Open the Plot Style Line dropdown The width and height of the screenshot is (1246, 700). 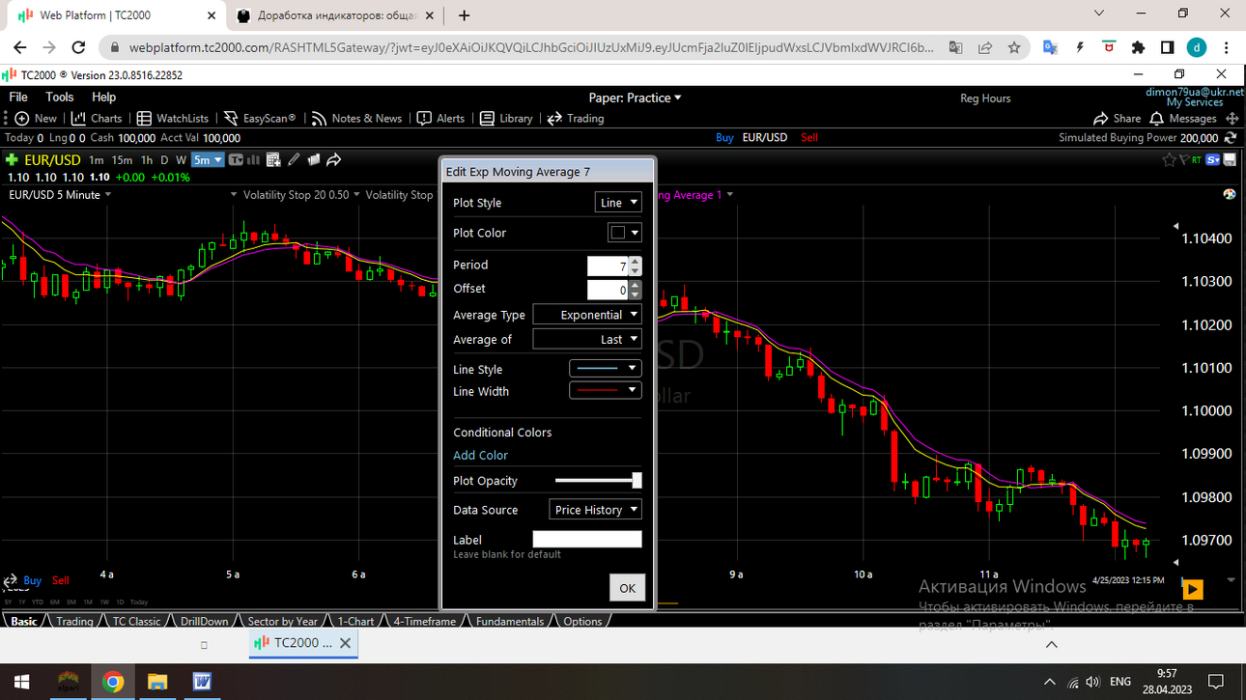pos(618,203)
